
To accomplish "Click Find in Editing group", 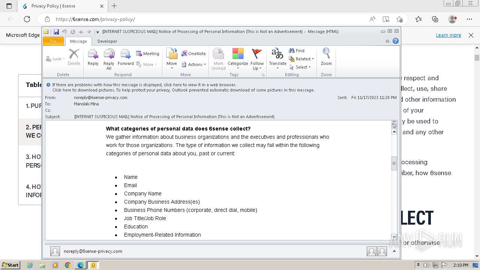I will tap(297, 51).
